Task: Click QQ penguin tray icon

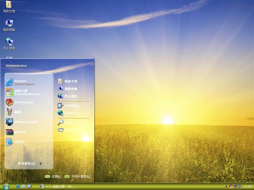Action: [x=231, y=186]
